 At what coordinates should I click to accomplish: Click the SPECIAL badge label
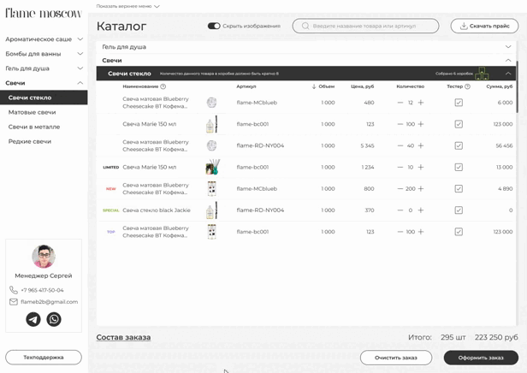(111, 210)
